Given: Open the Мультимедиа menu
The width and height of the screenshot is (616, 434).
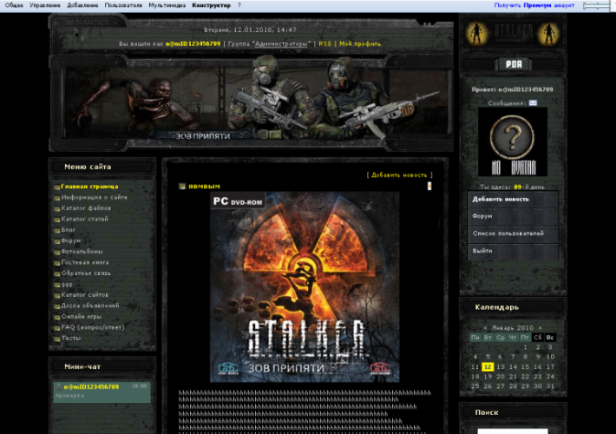Looking at the screenshot, I should 167,5.
